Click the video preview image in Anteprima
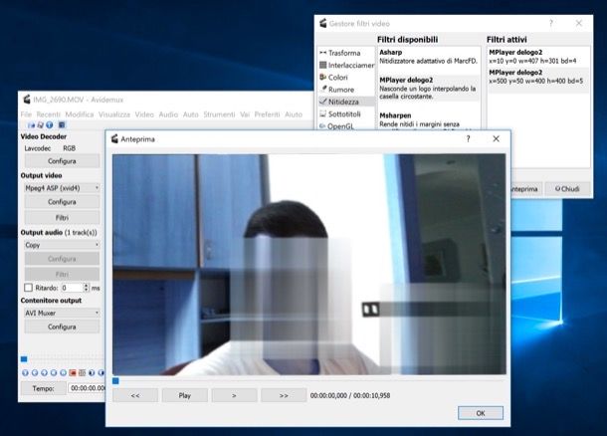This screenshot has width=607, height=436. [308, 265]
